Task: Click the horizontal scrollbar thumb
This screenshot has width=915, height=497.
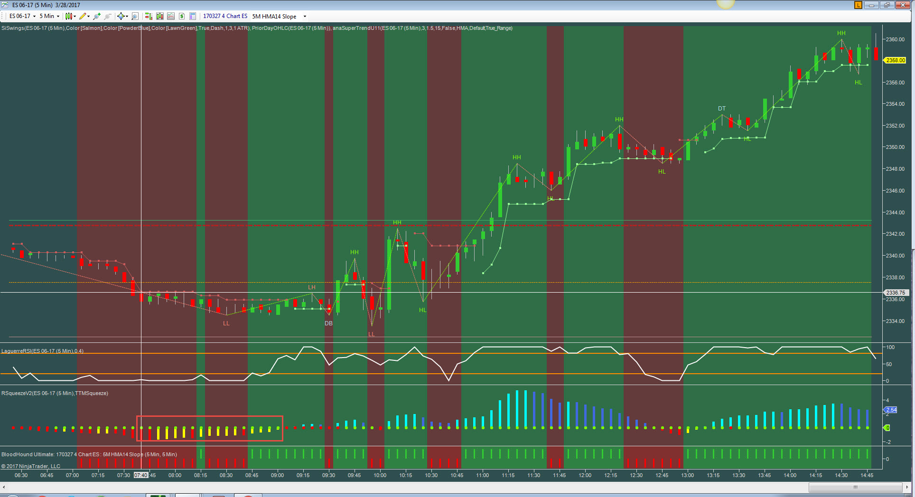Action: point(855,487)
